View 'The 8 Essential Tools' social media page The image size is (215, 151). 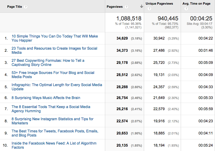tap(51, 109)
